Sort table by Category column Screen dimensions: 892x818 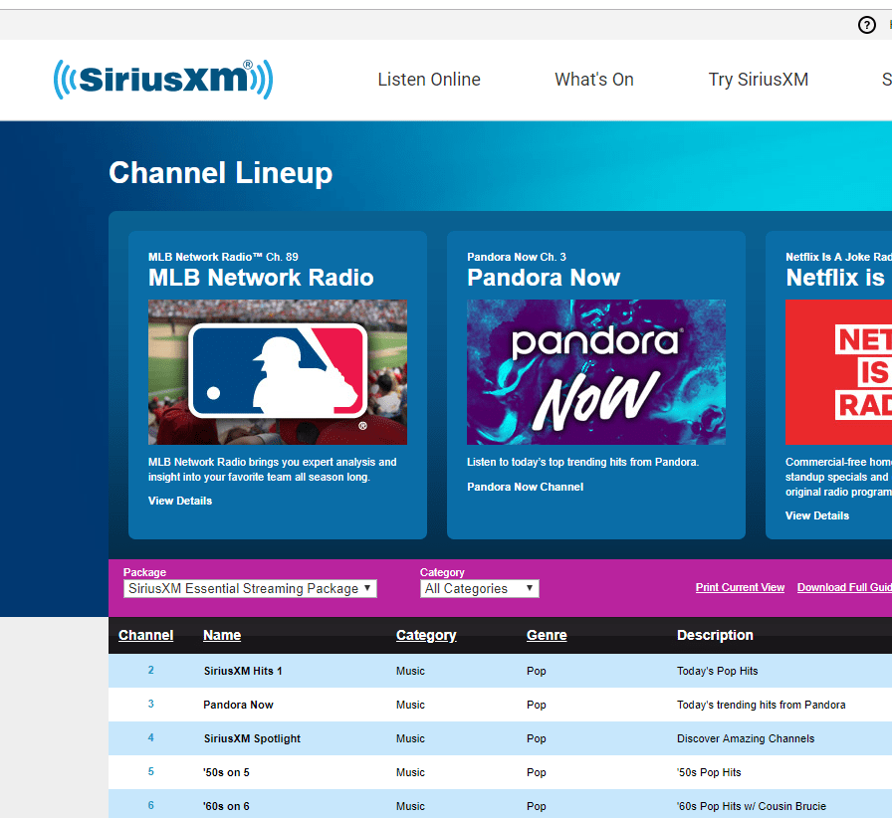[x=426, y=636]
